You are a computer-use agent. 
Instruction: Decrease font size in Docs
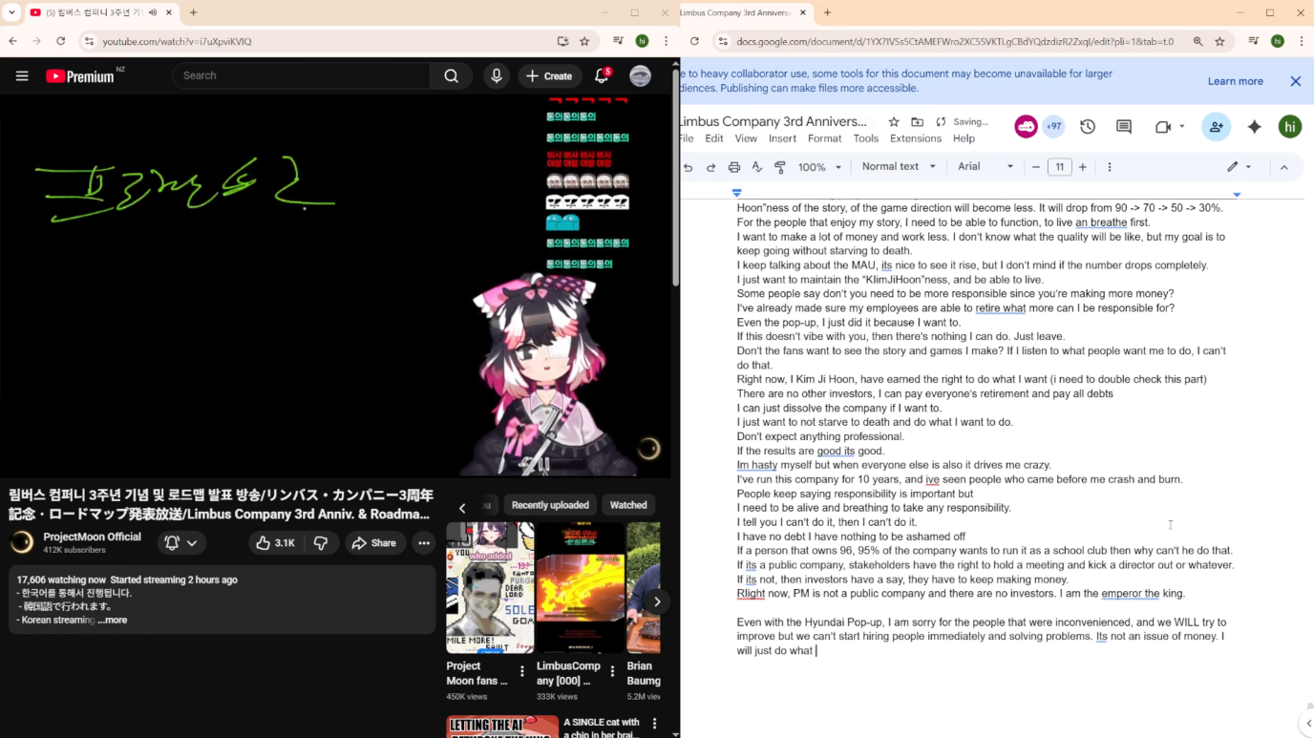point(1036,167)
